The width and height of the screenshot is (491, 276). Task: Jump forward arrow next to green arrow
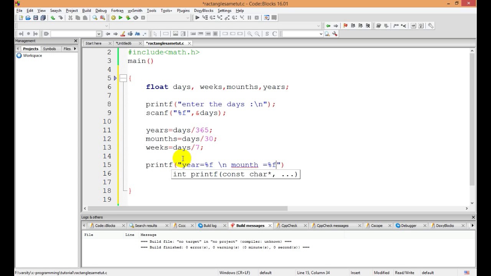tap(336, 26)
